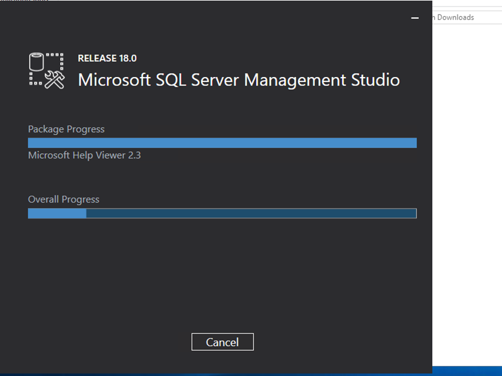This screenshot has height=376, width=502.
Task: Cancel the SSMS installation
Action: click(222, 342)
